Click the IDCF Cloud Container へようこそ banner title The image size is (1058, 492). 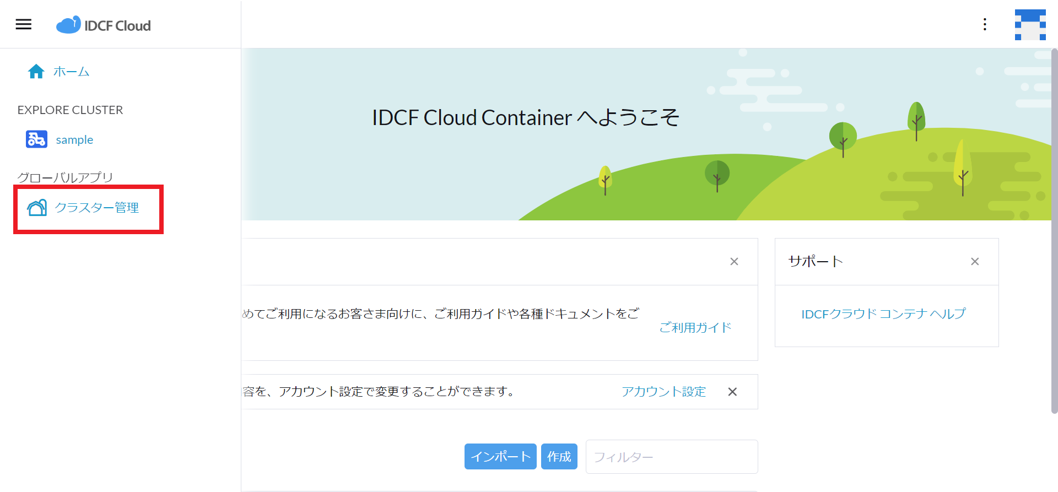tap(526, 117)
